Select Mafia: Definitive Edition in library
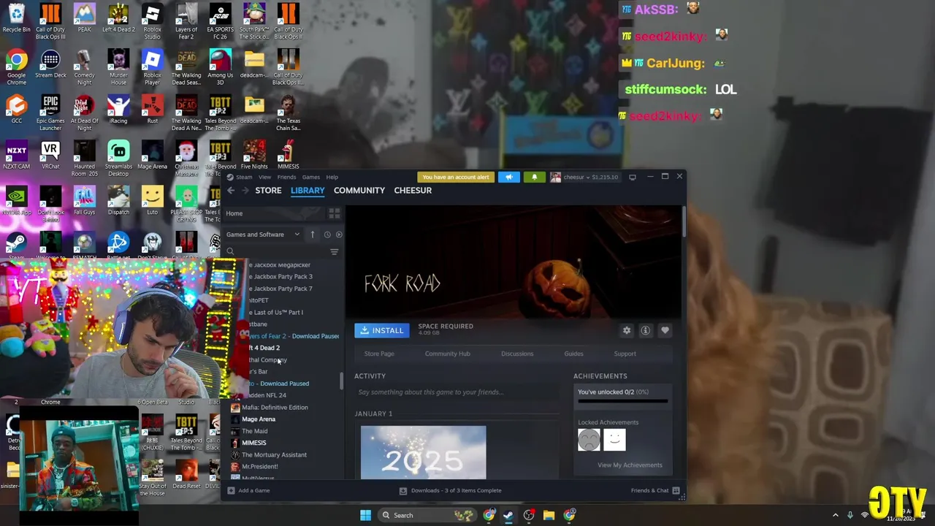Screen dimensions: 935x526 click(275, 408)
